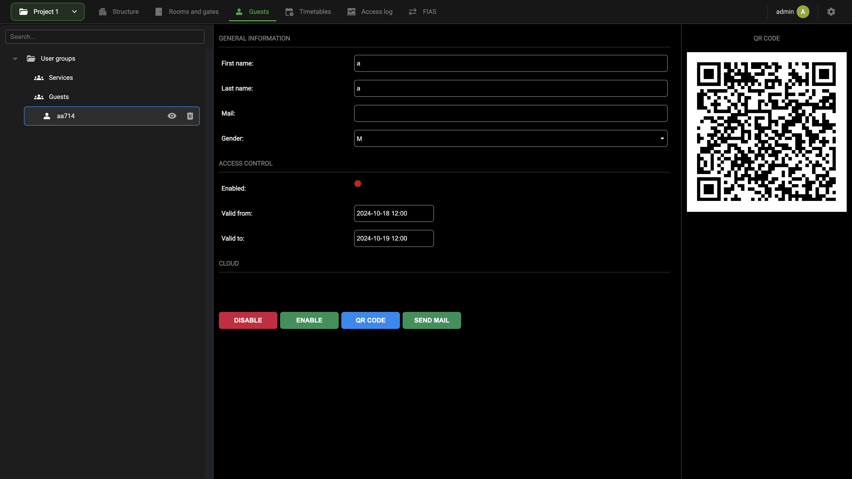The height and width of the screenshot is (479, 852).
Task: Switch to the Structure tab
Action: tap(118, 11)
